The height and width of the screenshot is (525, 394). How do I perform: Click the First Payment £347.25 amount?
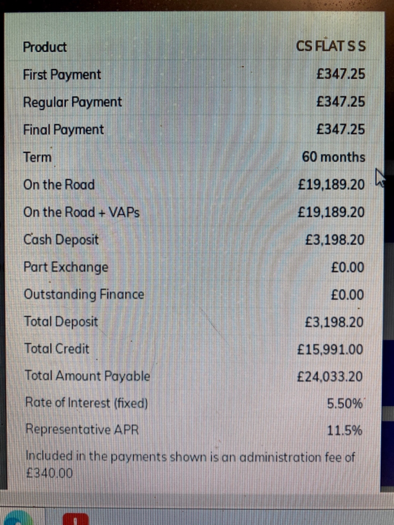tap(341, 74)
